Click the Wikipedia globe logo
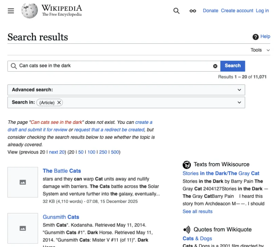Screen dimensions: 274x247 tap(29, 11)
